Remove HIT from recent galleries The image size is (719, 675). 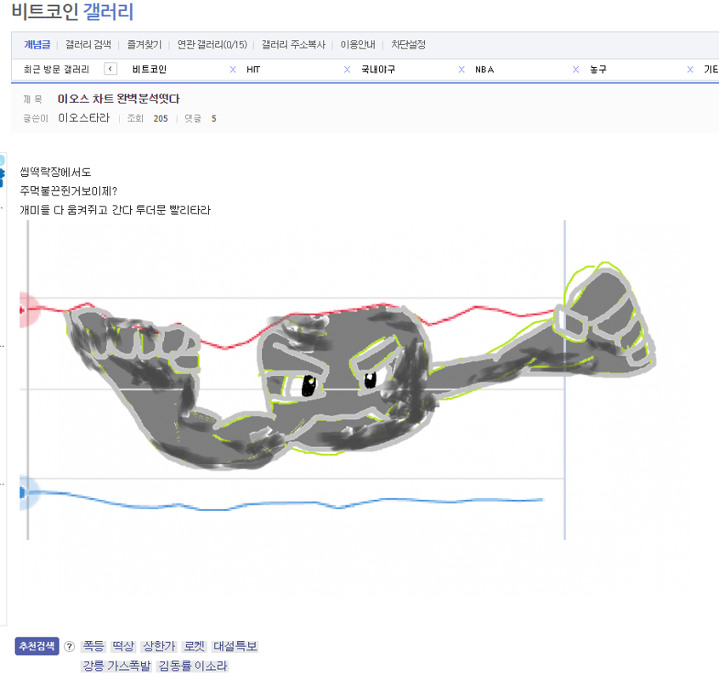[347, 70]
